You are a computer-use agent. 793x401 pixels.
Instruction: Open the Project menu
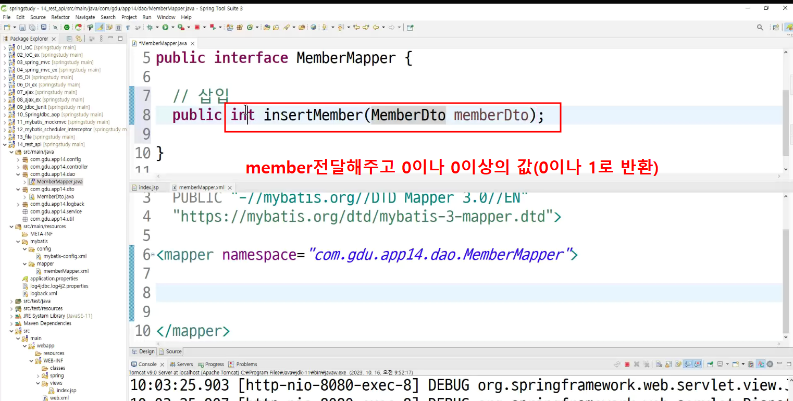[129, 17]
